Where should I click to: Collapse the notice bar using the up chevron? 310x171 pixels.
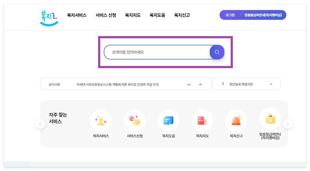point(201,84)
